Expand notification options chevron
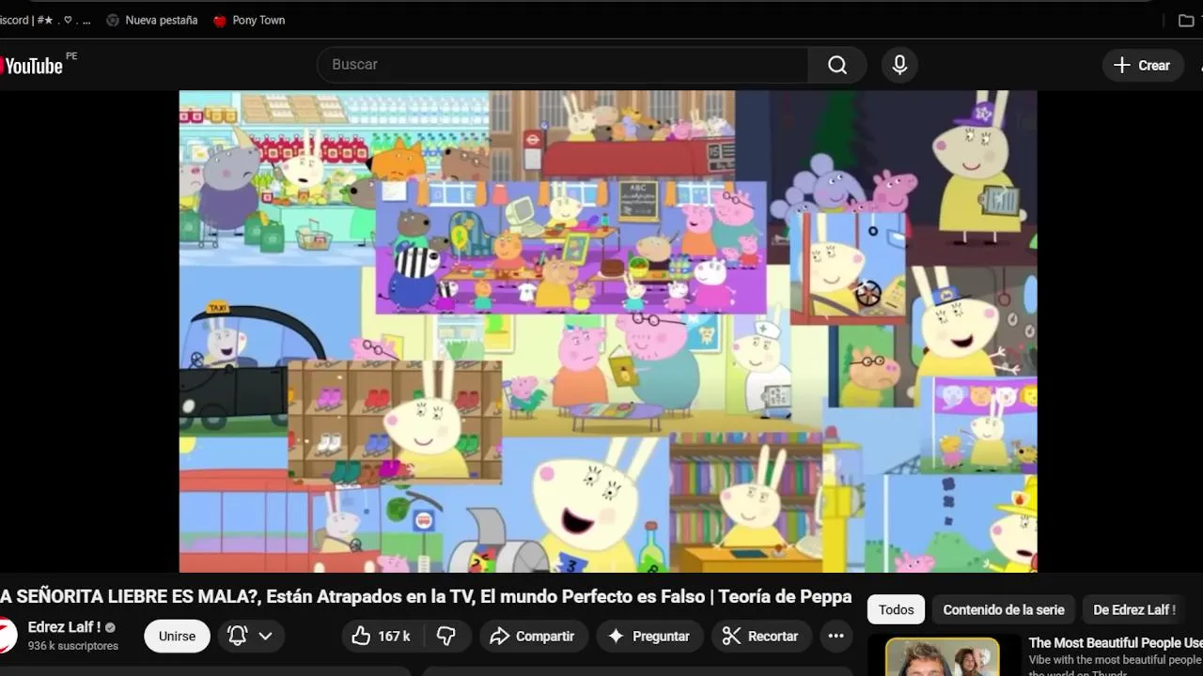This screenshot has height=676, width=1203. click(266, 636)
